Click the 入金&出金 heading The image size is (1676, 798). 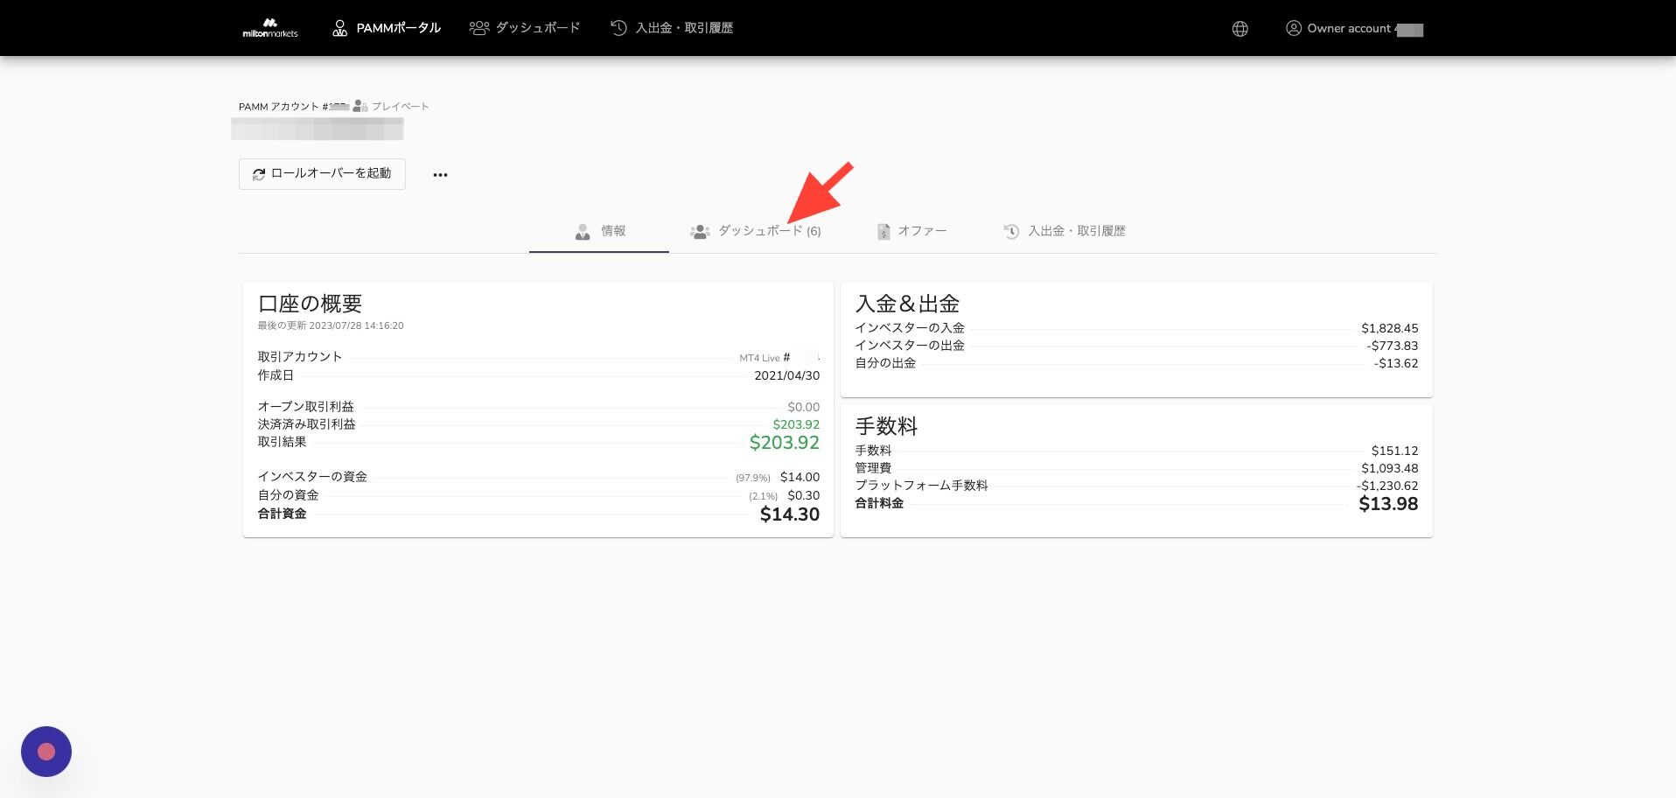[907, 304]
